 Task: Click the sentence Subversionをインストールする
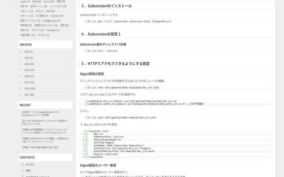tap(99, 15)
